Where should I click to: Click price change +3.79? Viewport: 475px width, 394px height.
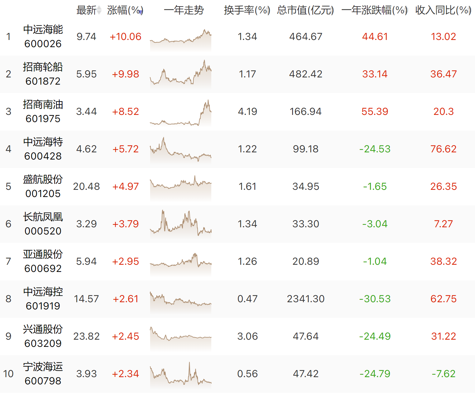125,224
